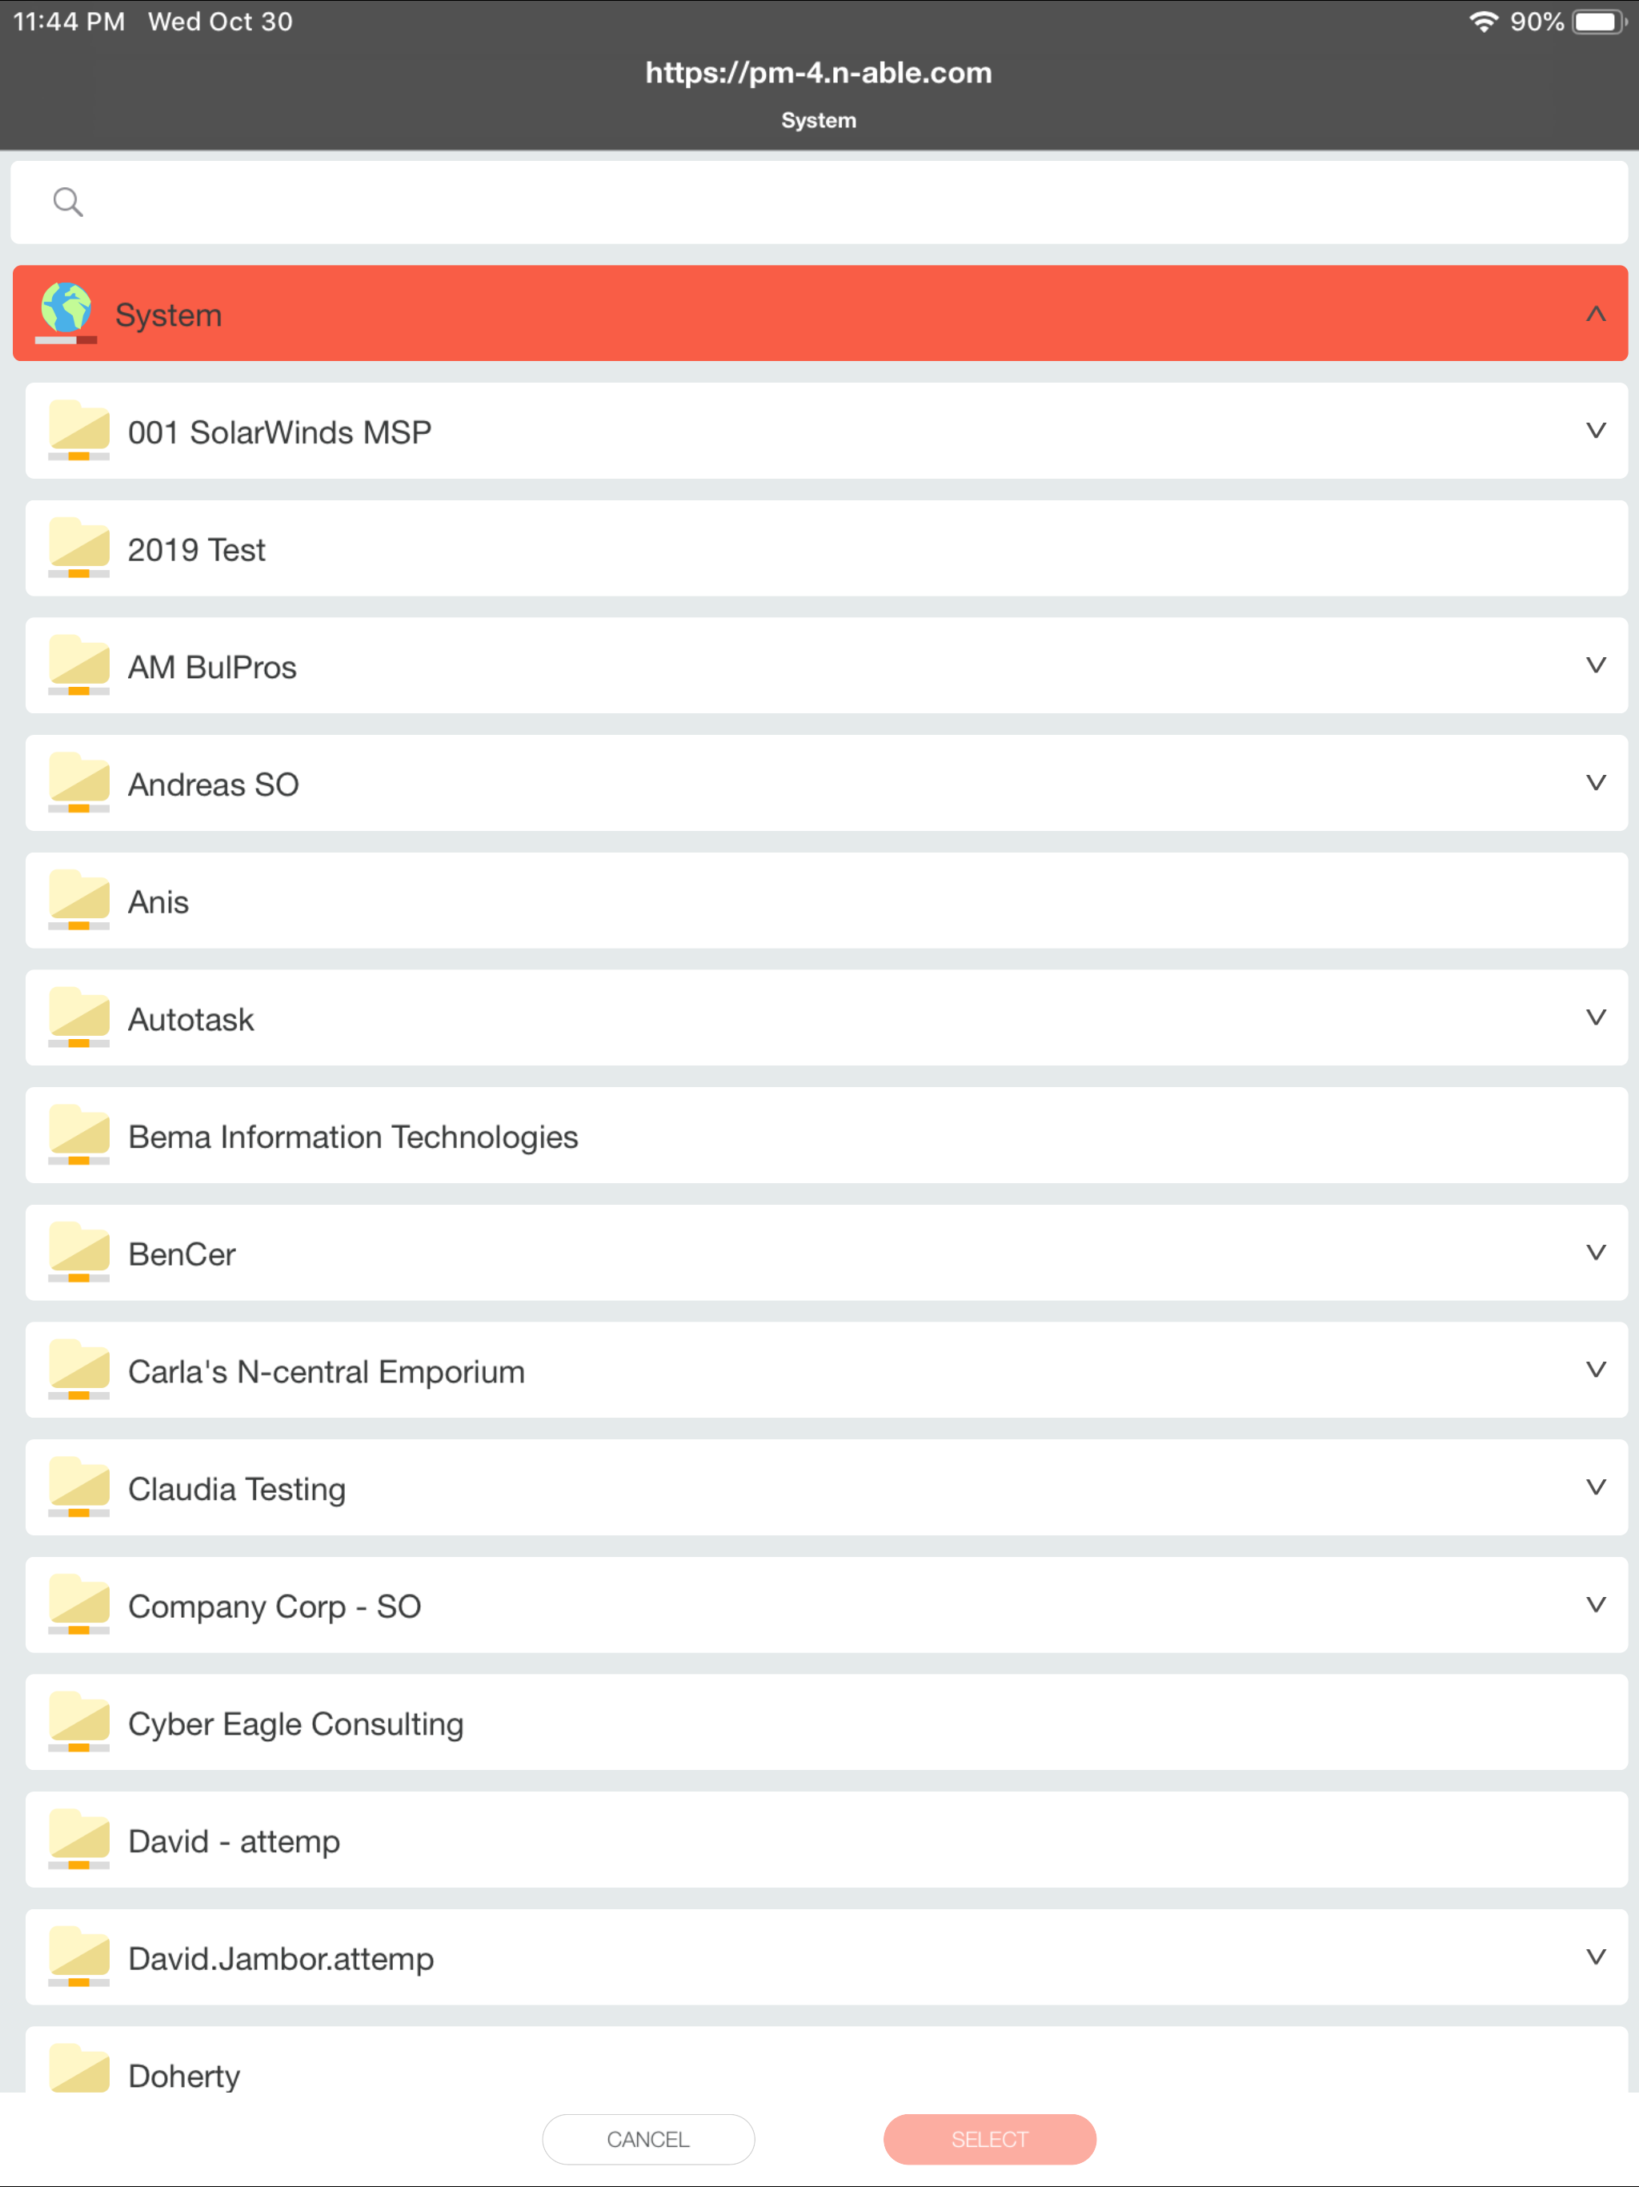Tap the Wi-Fi status icon
The width and height of the screenshot is (1639, 2187).
click(1483, 22)
